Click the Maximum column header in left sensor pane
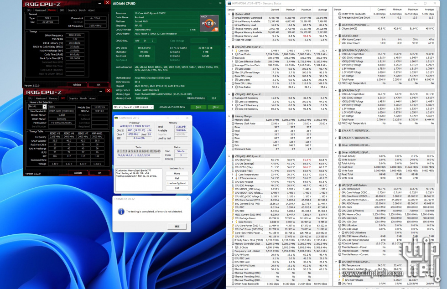 (306, 10)
